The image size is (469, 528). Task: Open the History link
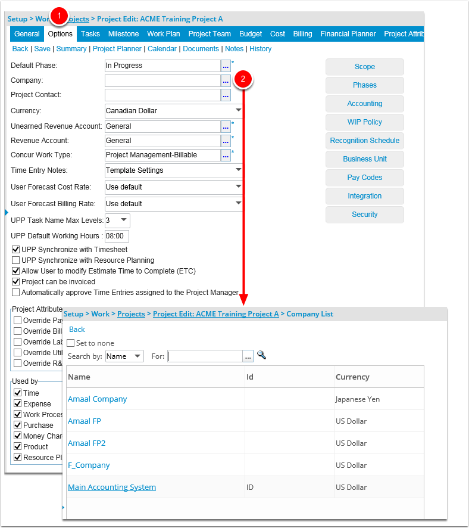260,49
